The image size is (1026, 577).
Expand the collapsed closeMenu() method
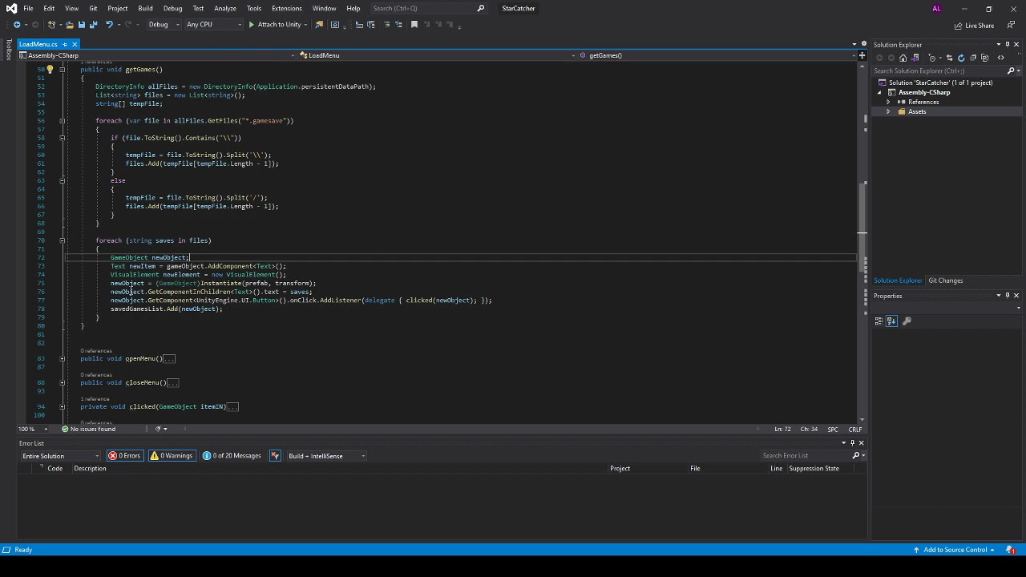[62, 383]
